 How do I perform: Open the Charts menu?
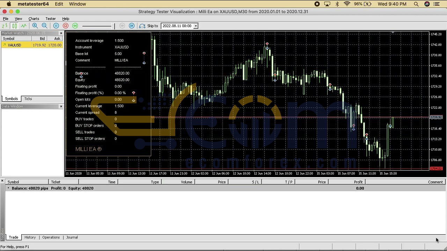34,19
